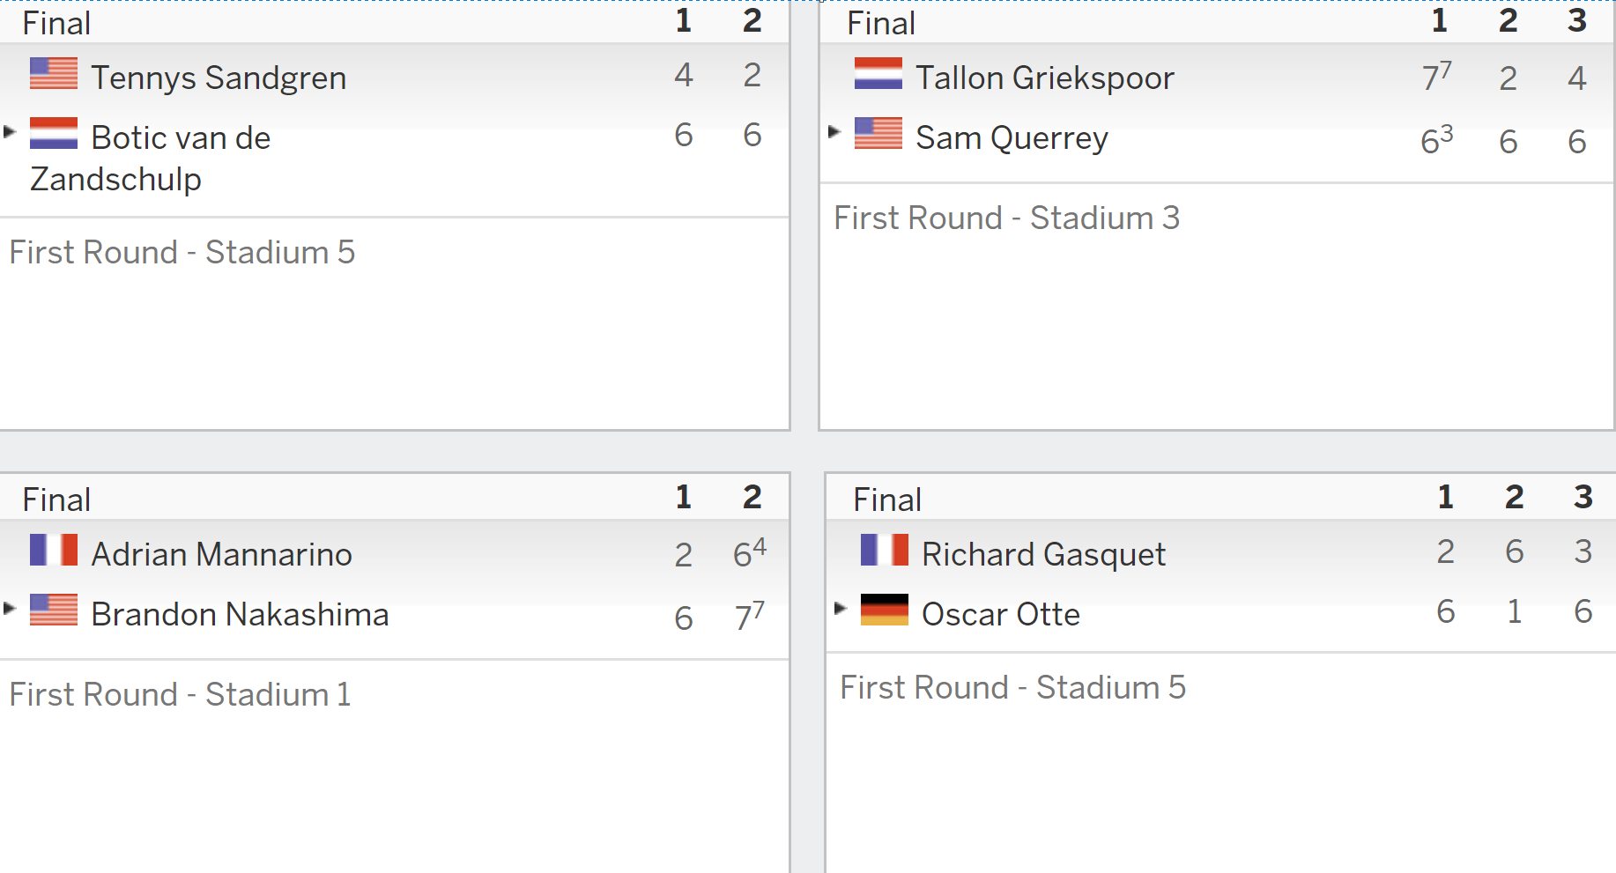Click the USA flag beside Sam Querrey
The height and width of the screenshot is (873, 1616).
tap(878, 133)
